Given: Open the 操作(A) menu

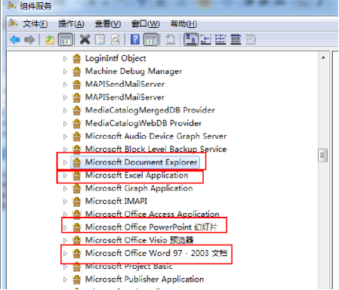Looking at the screenshot, I should click(x=71, y=24).
